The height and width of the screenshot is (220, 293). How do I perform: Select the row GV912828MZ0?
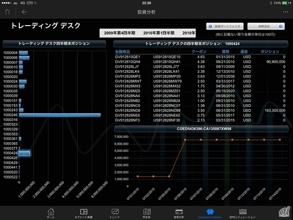(x=200, y=91)
